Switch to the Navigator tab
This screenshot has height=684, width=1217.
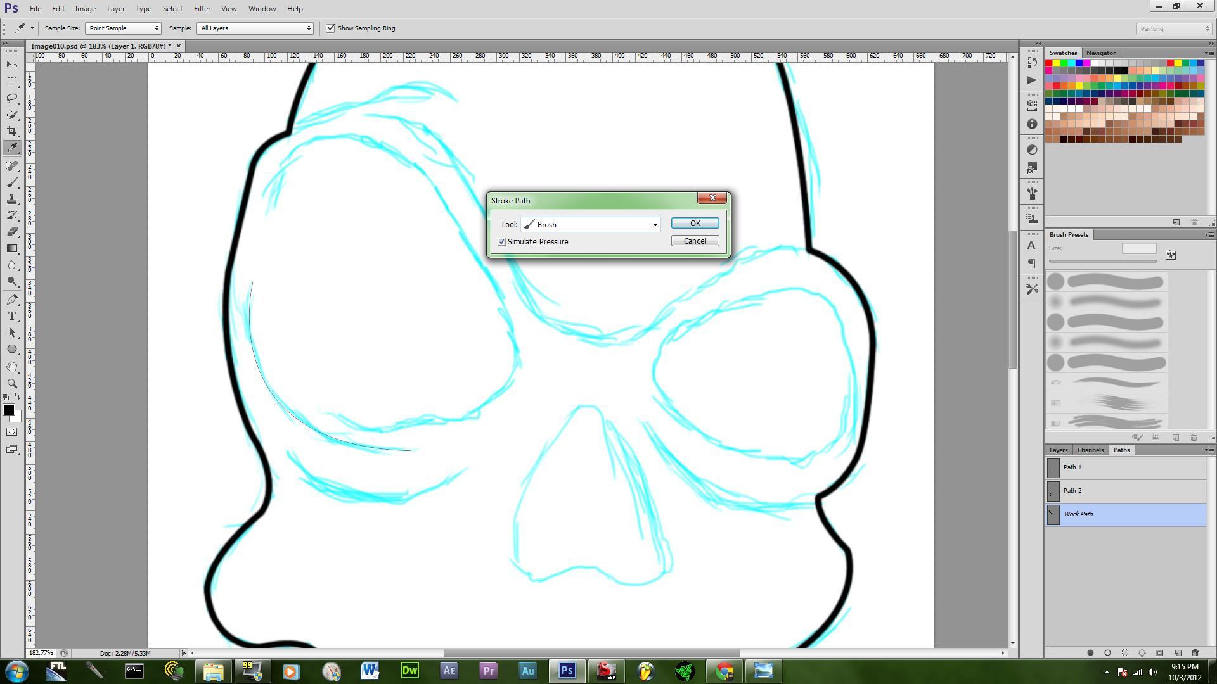point(1100,53)
